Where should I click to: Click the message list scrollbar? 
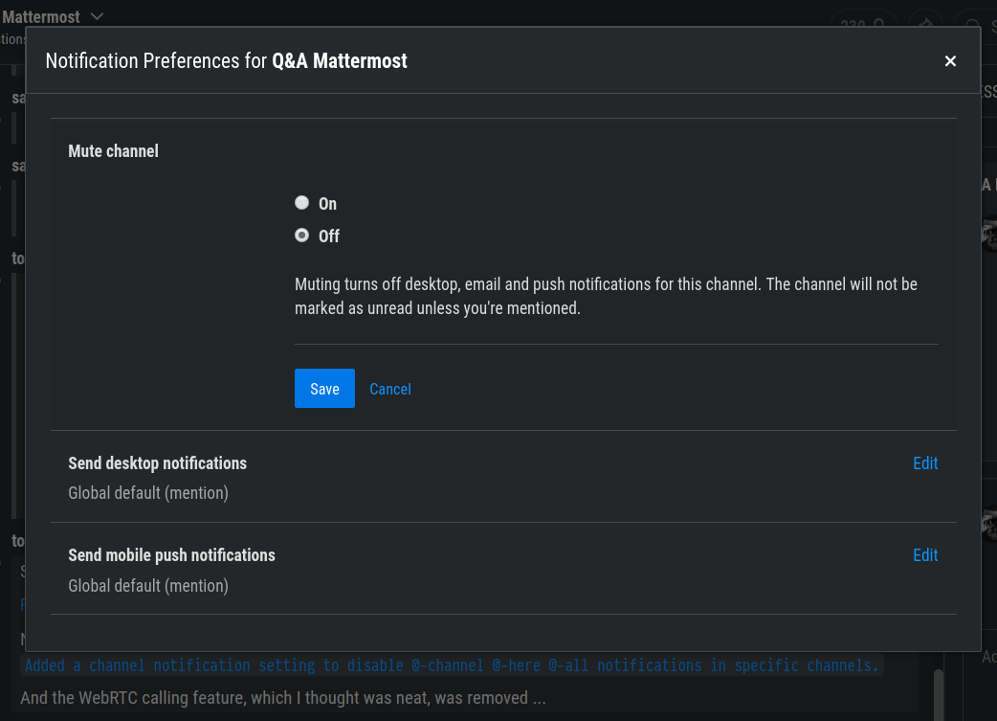(x=939, y=689)
